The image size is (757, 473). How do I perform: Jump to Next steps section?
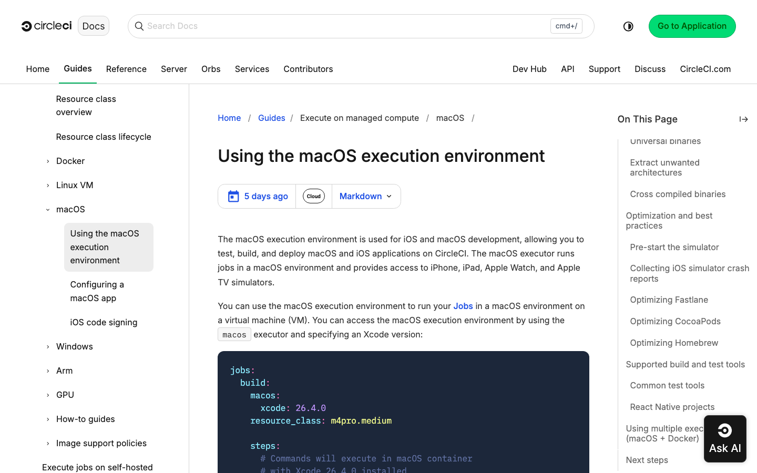point(647,460)
